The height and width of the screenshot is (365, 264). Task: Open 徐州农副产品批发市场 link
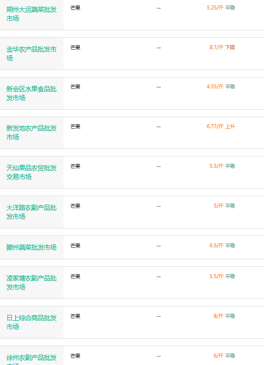(x=31, y=360)
